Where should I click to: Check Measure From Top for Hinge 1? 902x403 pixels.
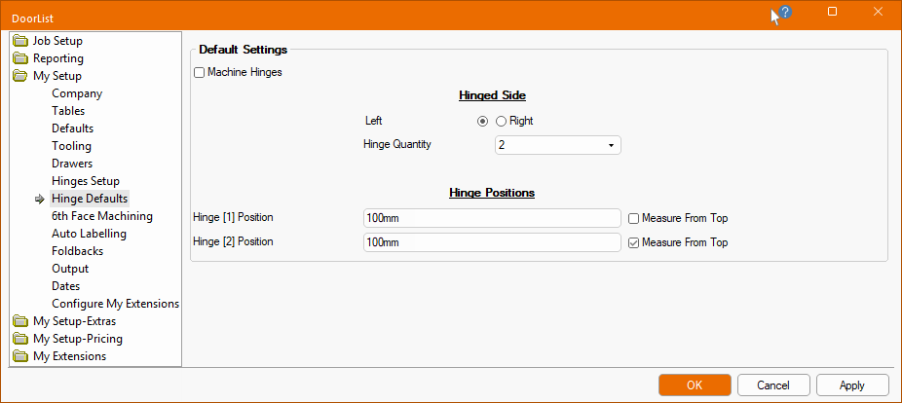(x=633, y=218)
